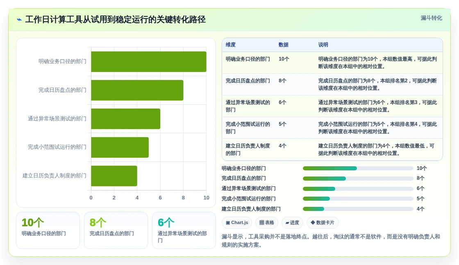Click the 6个 value in the table

pyautogui.click(x=282, y=102)
